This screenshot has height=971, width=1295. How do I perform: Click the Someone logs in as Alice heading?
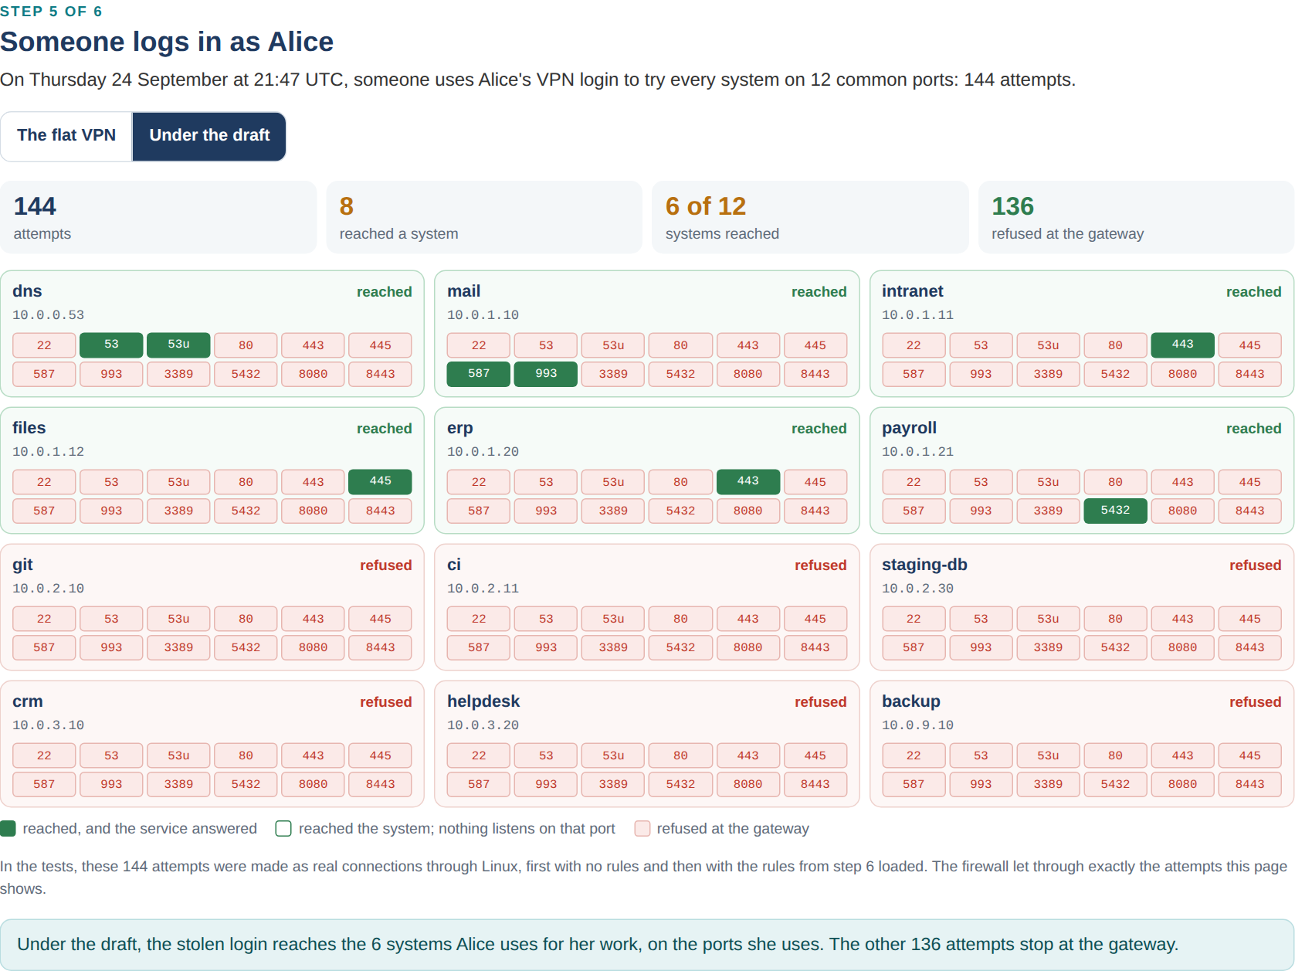tap(167, 42)
